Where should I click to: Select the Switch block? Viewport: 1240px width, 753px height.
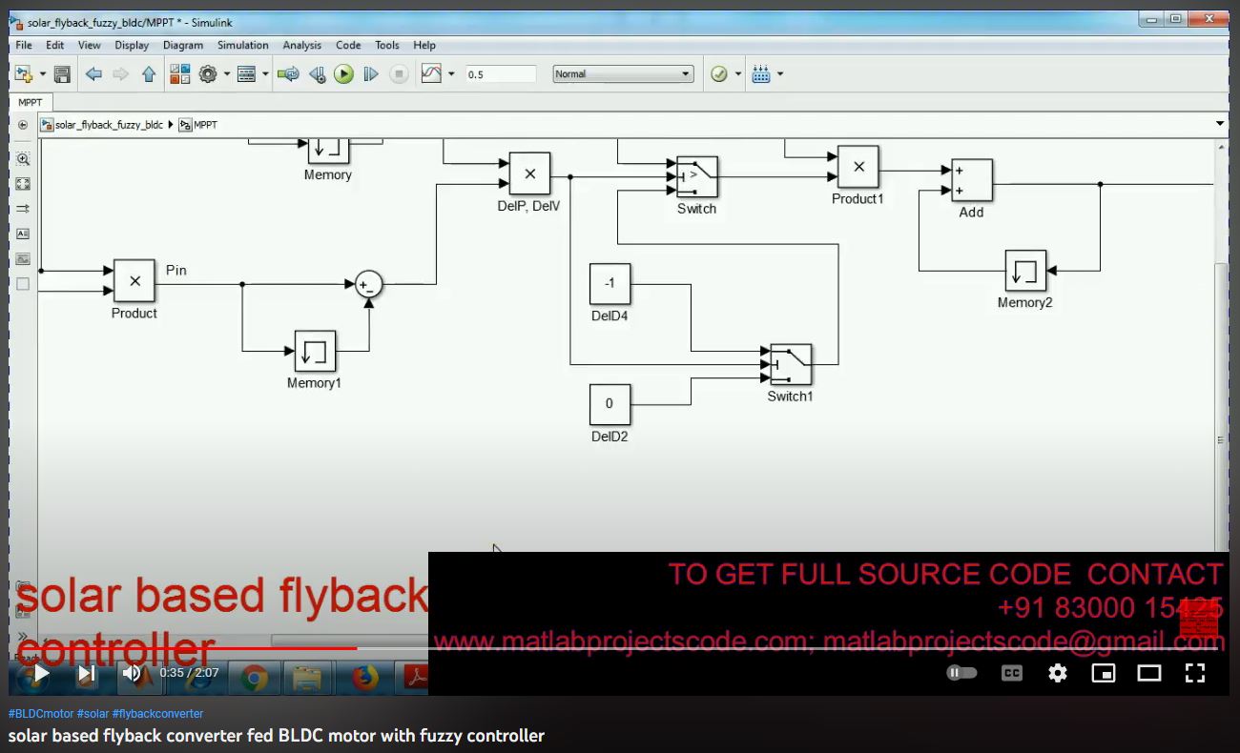(697, 177)
